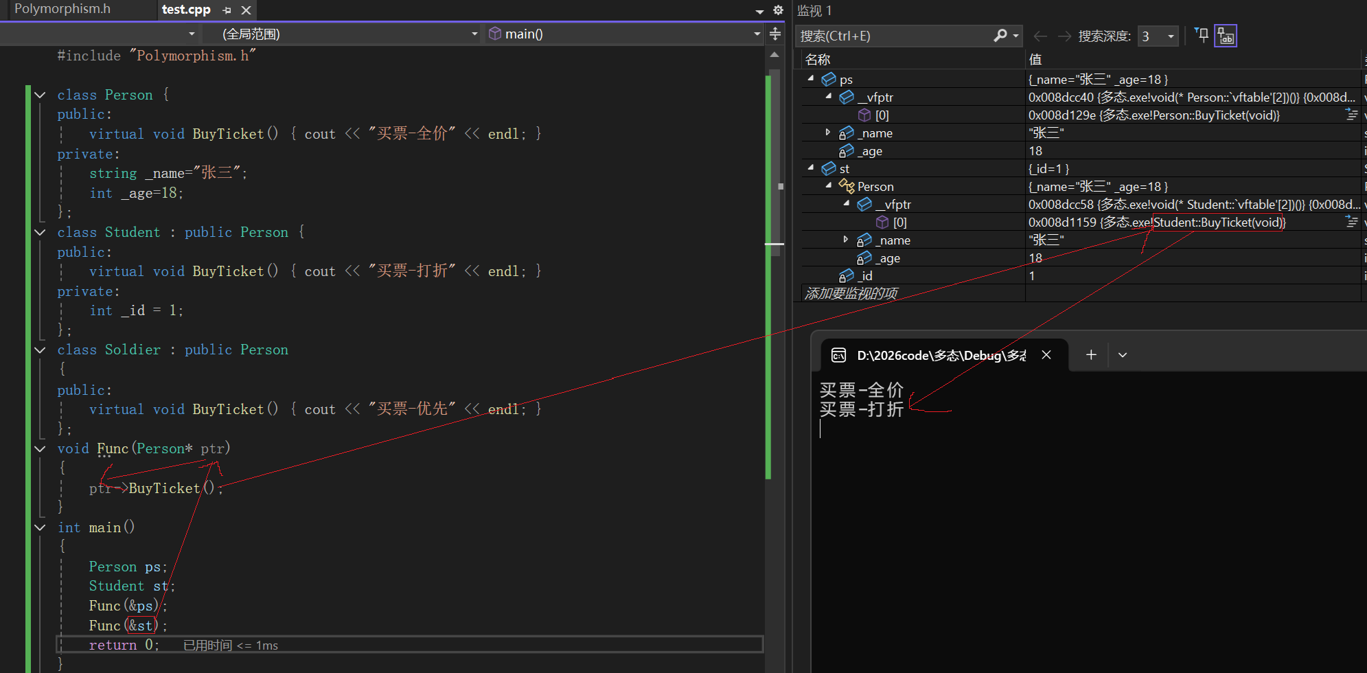
Task: Go to next watch search result
Action: pos(1065,36)
